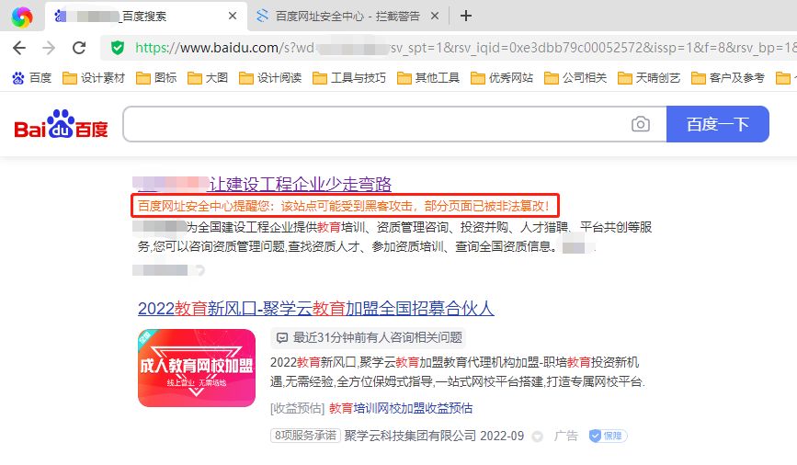Click the colorful browser logo icon
The height and width of the screenshot is (465, 797).
tap(22, 16)
